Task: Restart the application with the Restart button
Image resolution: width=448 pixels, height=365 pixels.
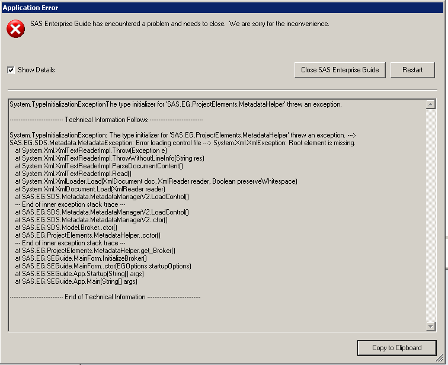Action: click(x=412, y=70)
